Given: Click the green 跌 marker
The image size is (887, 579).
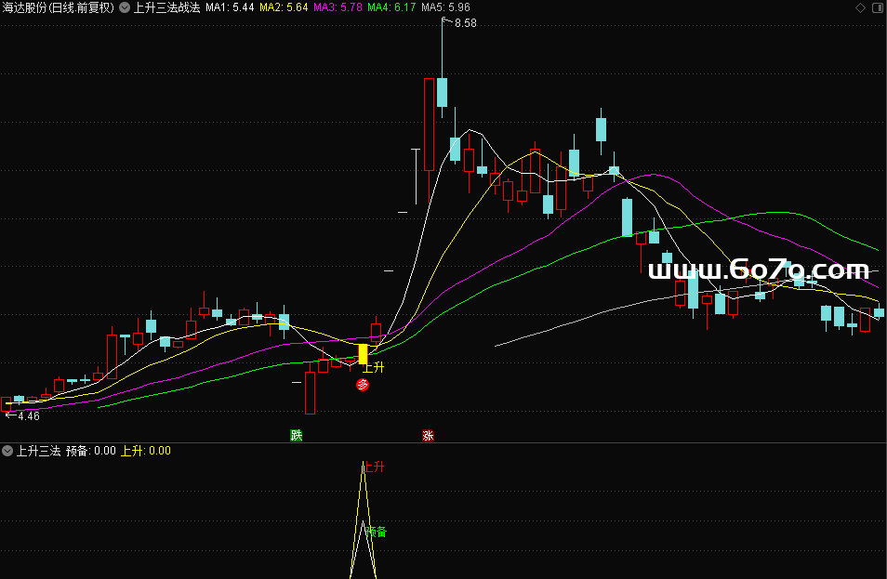Looking at the screenshot, I should [x=297, y=435].
